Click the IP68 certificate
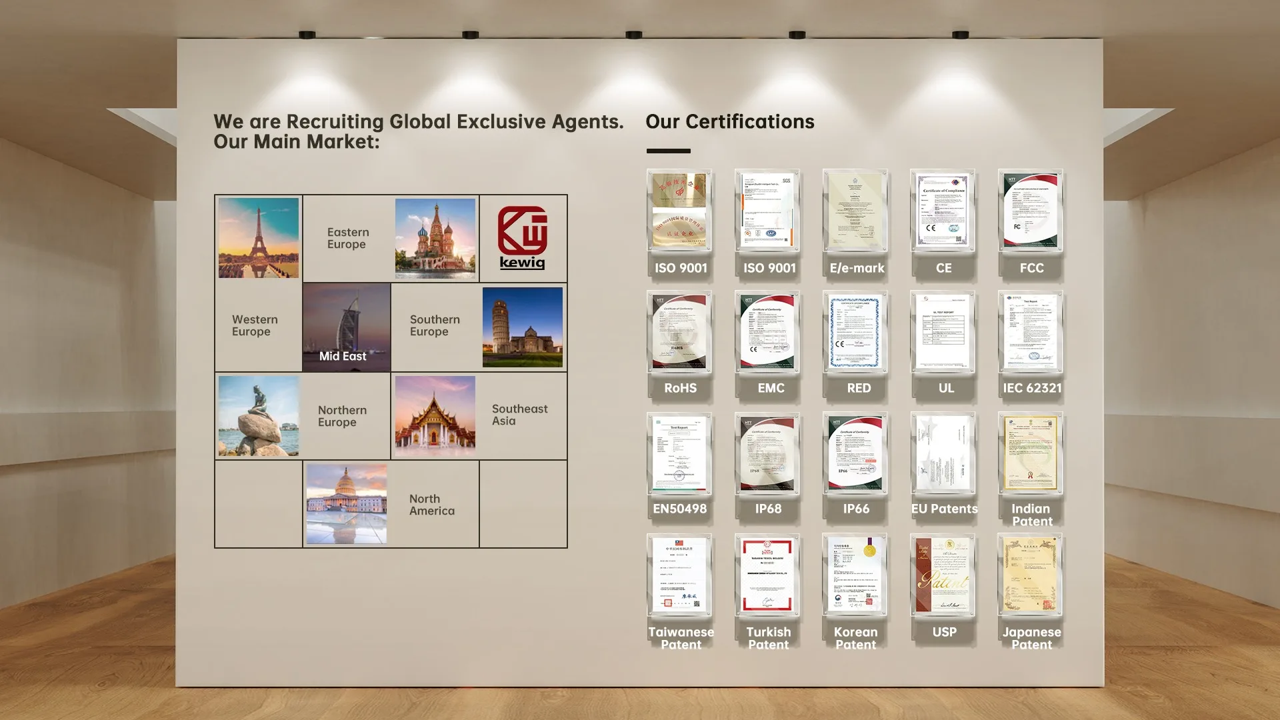Screen dimensions: 1280x720 [x=767, y=453]
